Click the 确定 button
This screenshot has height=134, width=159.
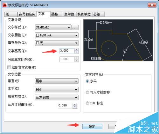pyautogui.click(x=92, y=126)
